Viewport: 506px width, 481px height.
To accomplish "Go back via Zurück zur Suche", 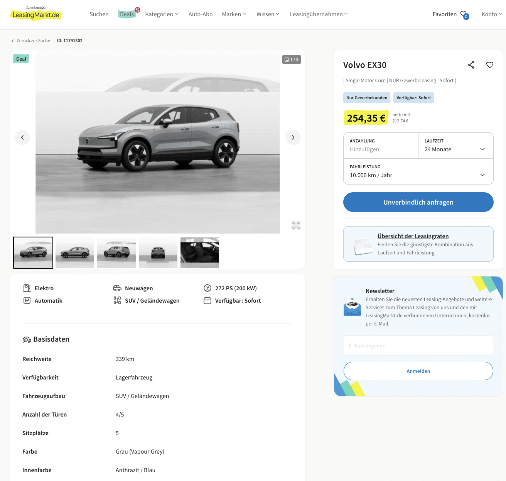I will 31,41.
